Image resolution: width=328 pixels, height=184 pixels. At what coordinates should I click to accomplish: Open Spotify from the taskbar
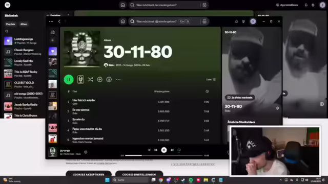coord(191,180)
